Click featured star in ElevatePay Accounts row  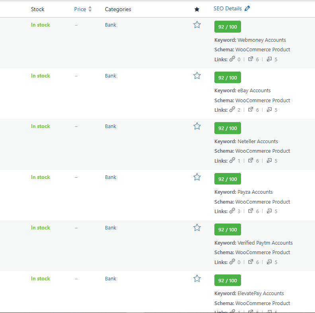pos(197,278)
